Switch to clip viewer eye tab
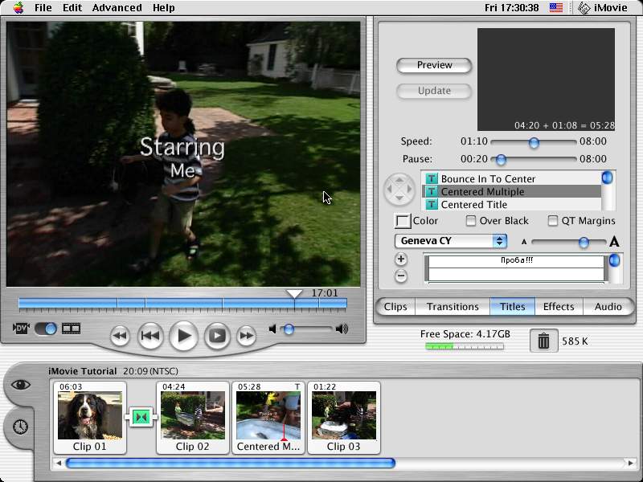This screenshot has height=482, width=643. [21, 385]
